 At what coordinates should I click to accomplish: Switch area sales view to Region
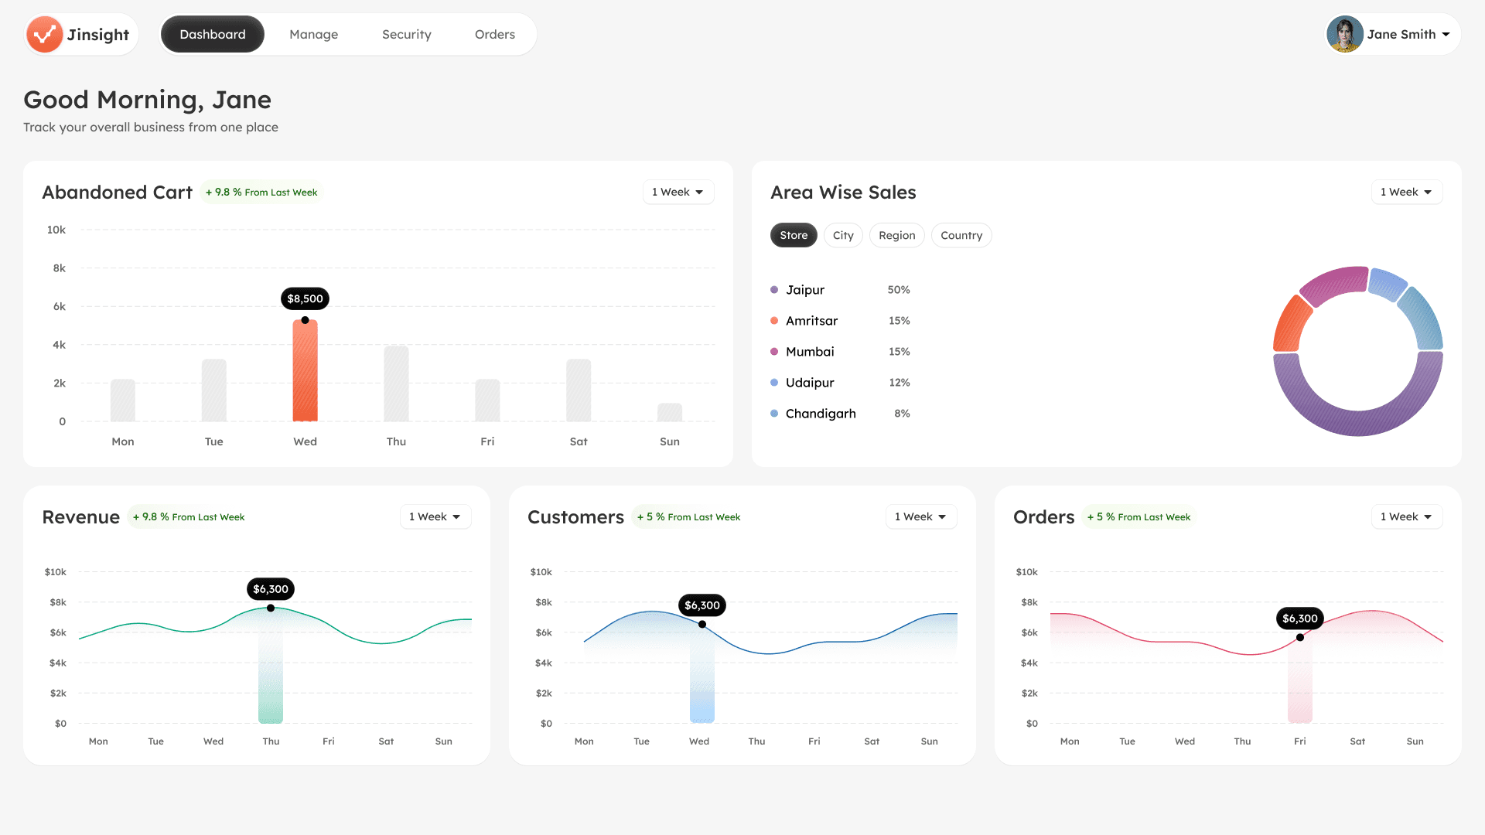pyautogui.click(x=896, y=235)
